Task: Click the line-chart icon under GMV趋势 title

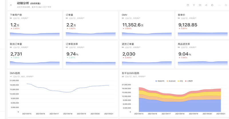Action: (x=11, y=77)
